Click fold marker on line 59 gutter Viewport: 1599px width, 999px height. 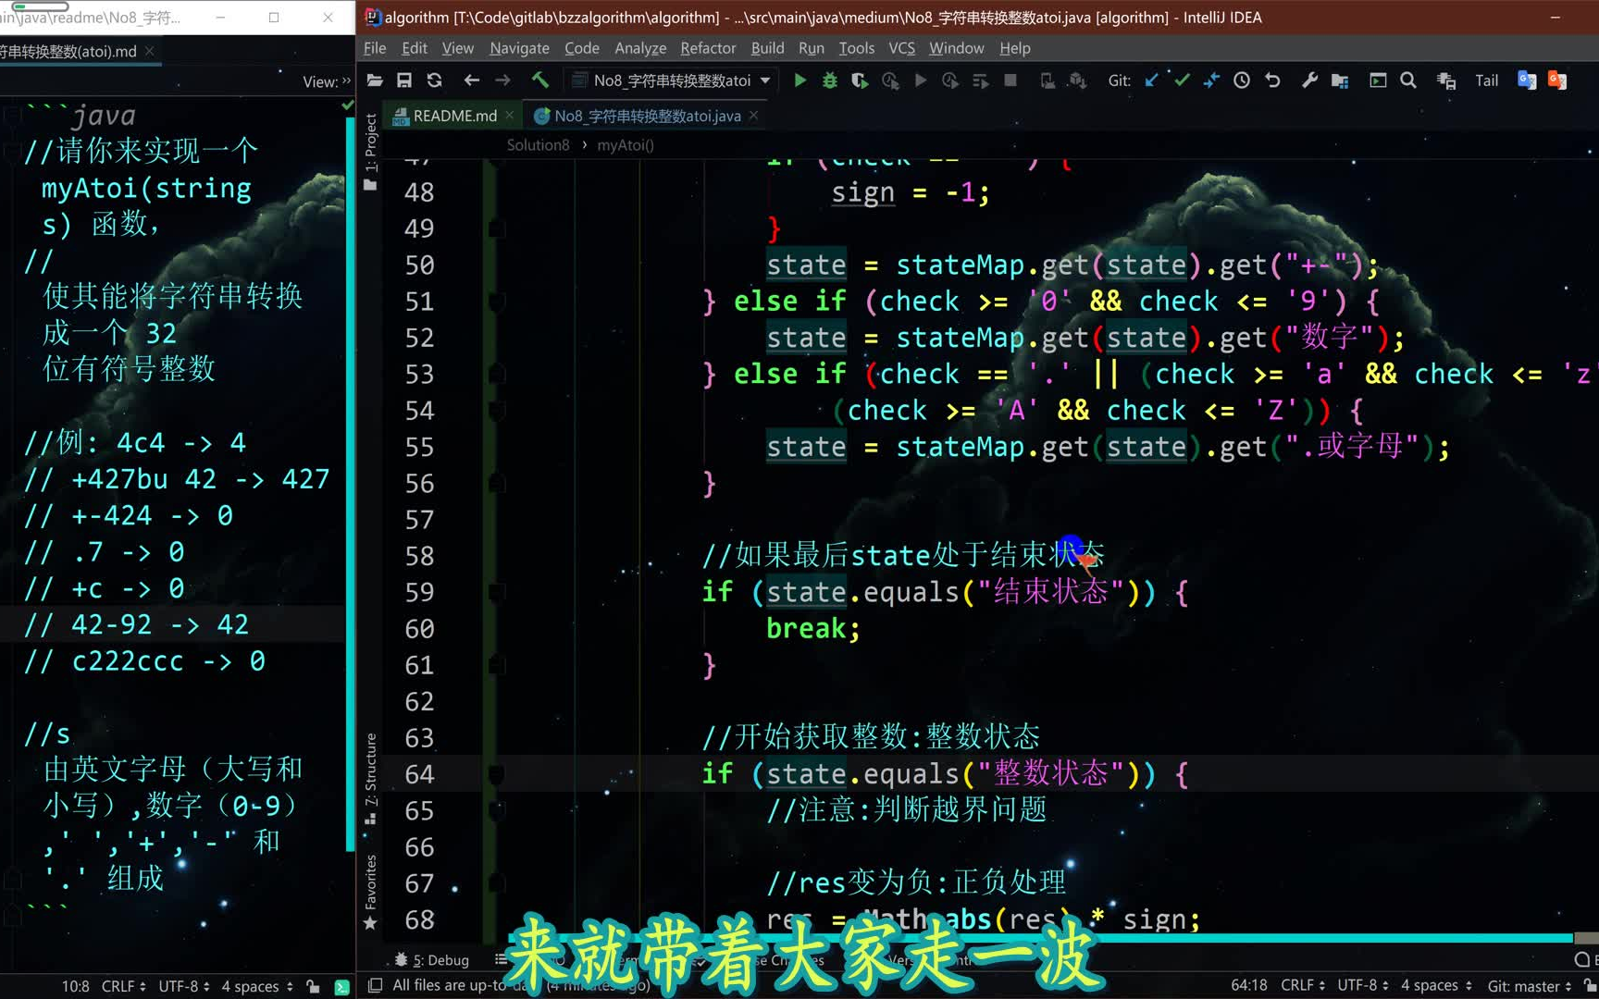pos(497,592)
